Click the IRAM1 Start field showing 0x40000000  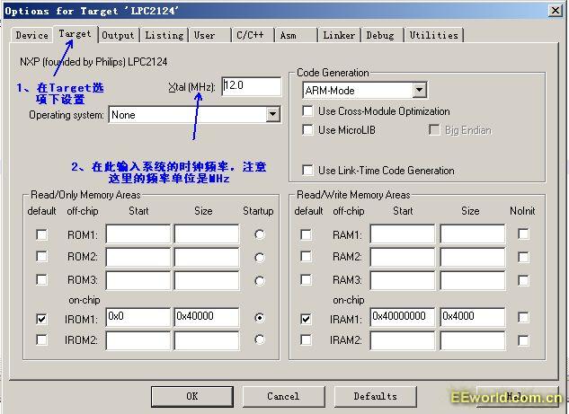tap(402, 317)
